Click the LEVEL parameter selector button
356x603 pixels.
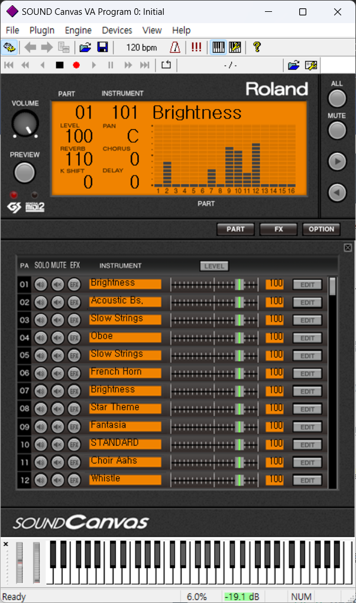coord(214,266)
